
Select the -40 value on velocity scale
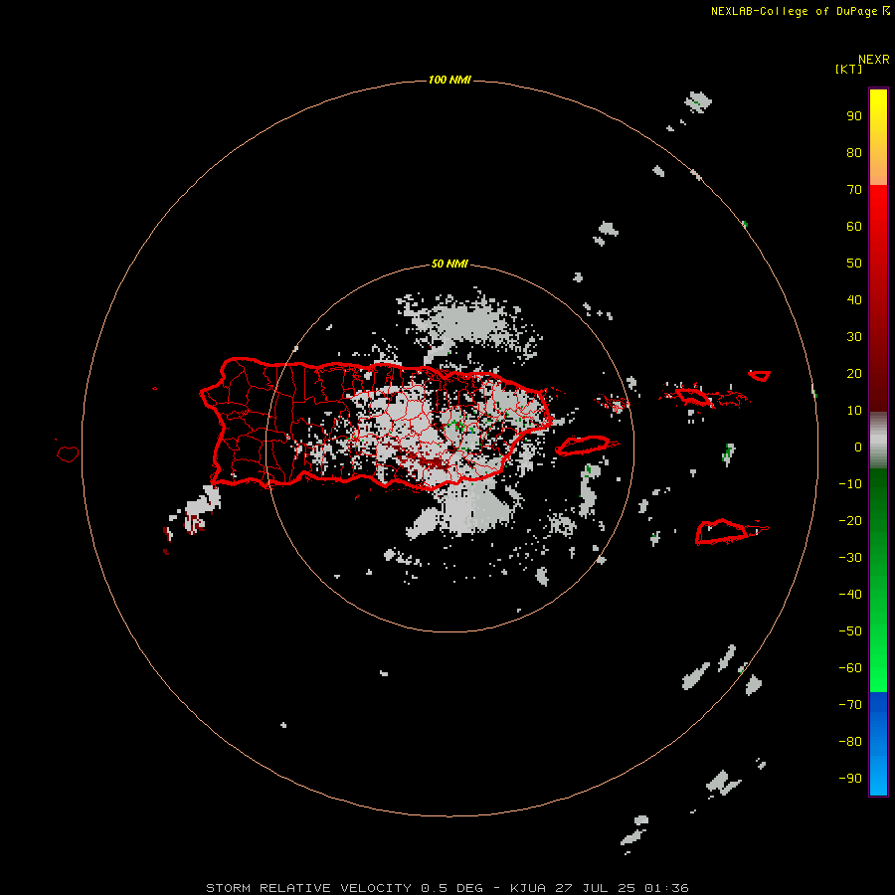tap(850, 595)
